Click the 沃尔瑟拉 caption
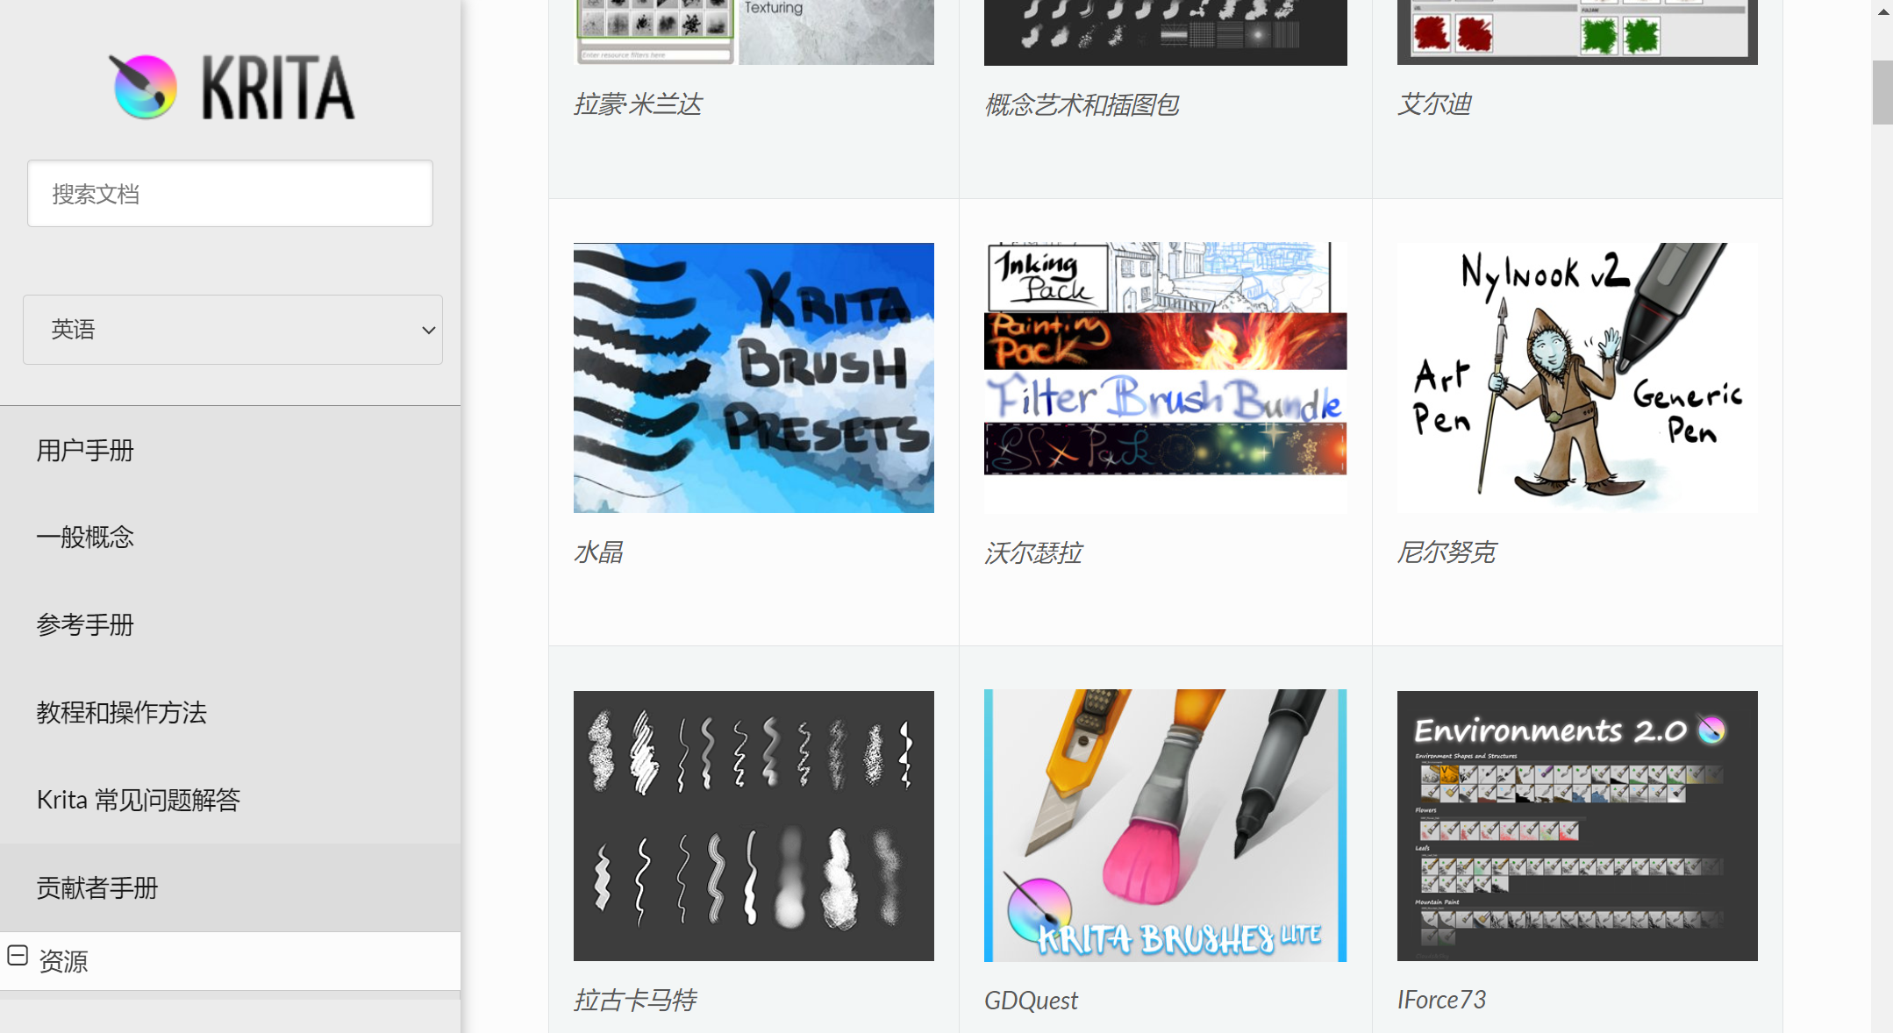This screenshot has width=1893, height=1033. pos(1033,552)
